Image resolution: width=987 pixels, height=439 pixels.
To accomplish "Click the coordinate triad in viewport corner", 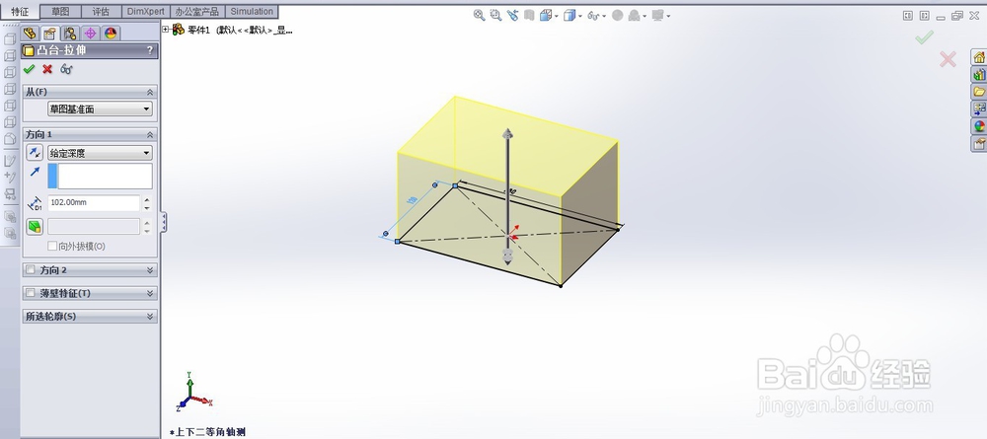I will coord(193,393).
